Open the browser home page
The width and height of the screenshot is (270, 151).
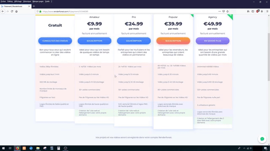[16, 11]
